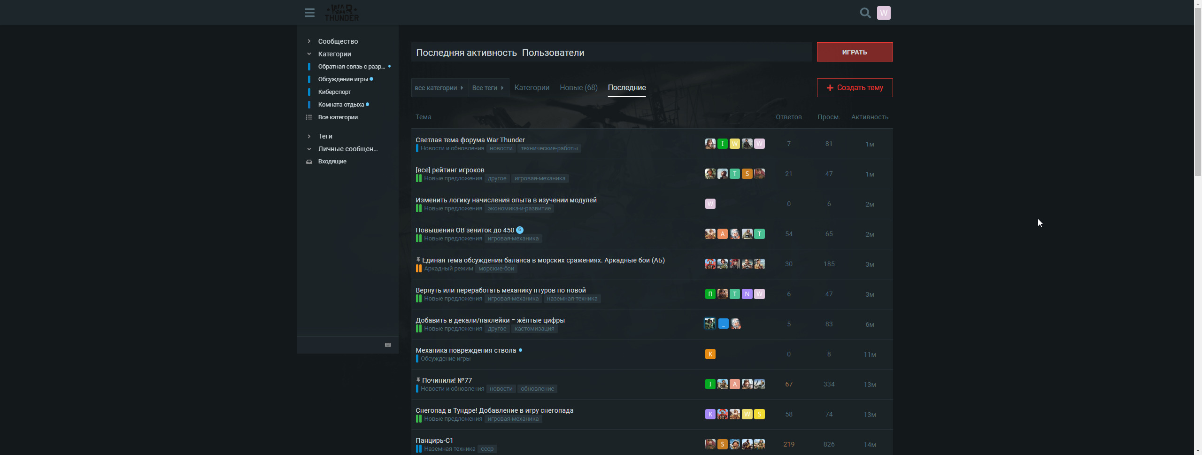Open the hamburger sidebar menu
The height and width of the screenshot is (455, 1202).
coord(309,13)
